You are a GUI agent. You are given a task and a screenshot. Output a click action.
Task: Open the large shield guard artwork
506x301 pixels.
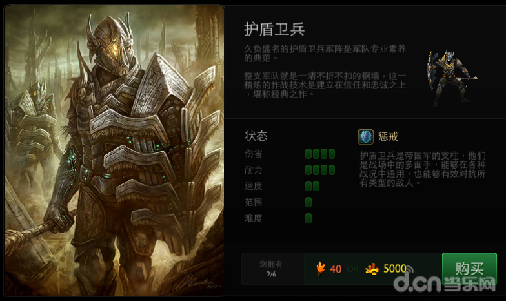tap(114, 150)
